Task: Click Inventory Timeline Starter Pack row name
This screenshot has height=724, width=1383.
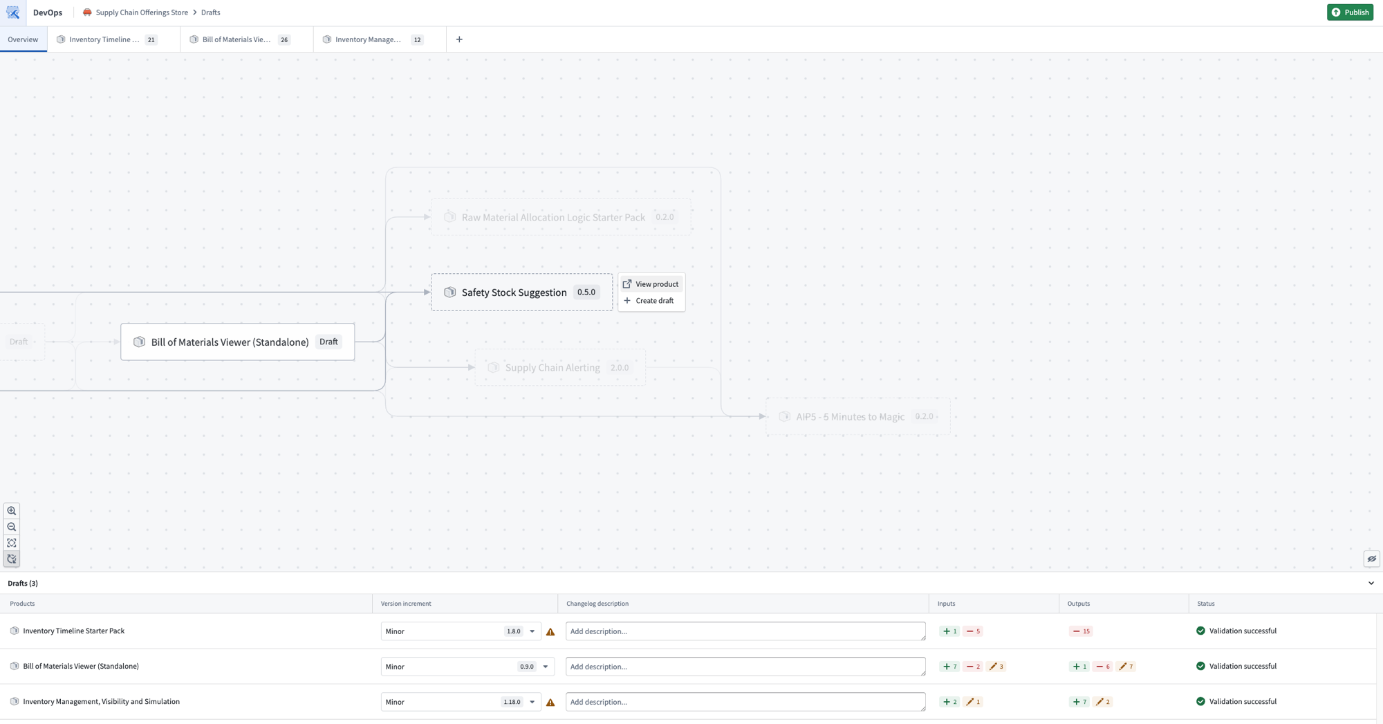Action: click(x=74, y=631)
